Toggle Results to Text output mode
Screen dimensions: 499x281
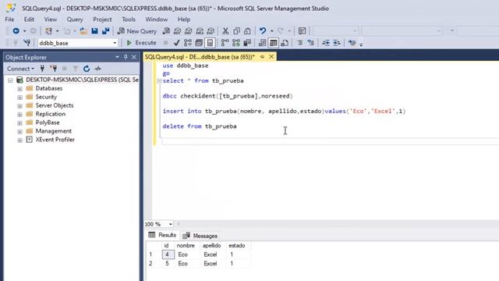pos(262,43)
